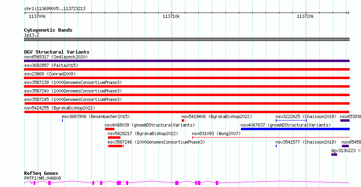Select the red bar for esv23869
361x187 pixels.
(187, 78)
